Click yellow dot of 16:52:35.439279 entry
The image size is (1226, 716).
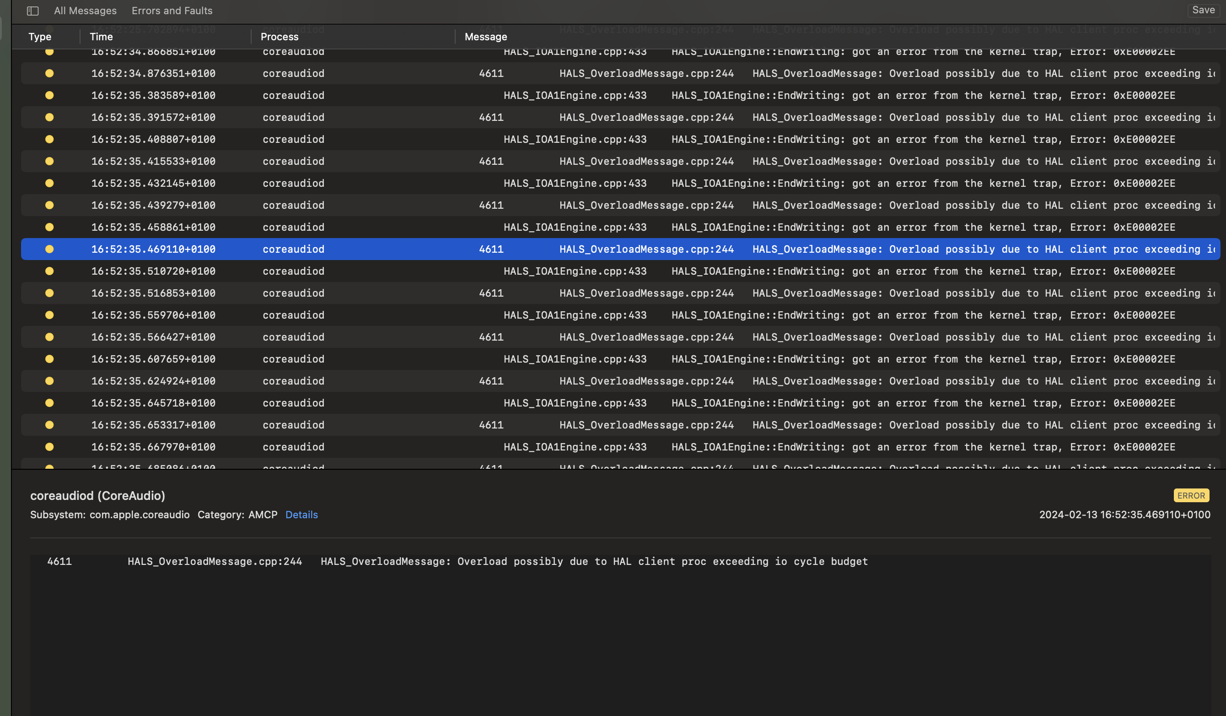[49, 206]
